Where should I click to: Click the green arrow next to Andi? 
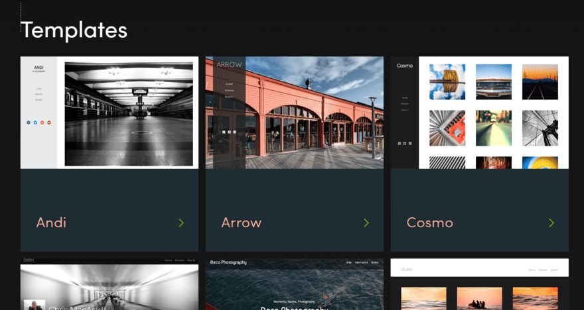(x=181, y=223)
